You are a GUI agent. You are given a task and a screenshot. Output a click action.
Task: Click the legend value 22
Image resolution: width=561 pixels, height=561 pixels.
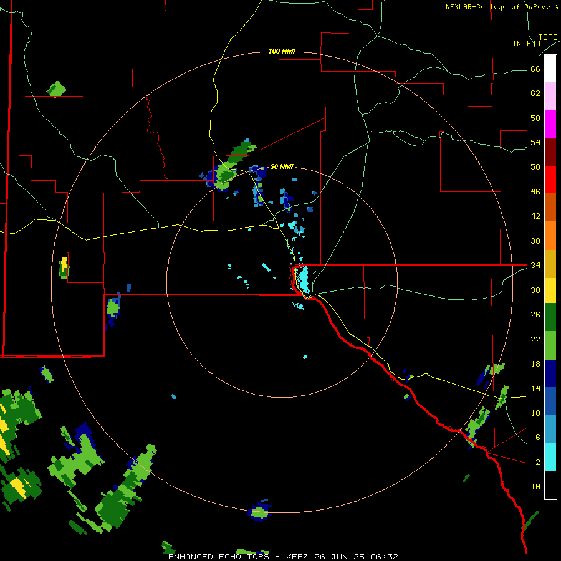coord(535,339)
